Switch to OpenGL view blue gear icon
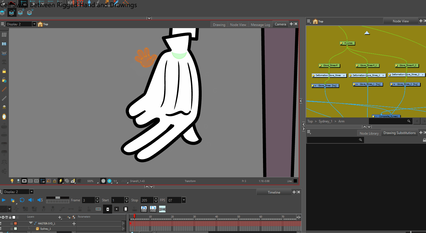Screen dimensions: 426x233 click(x=109, y=181)
